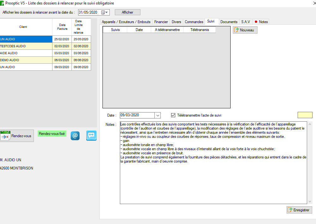Open calendar picker for the relance date
The image size is (316, 224).
[x=105, y=12]
